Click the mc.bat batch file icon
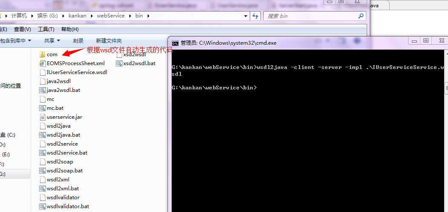This screenshot has width=448, height=212. (42, 108)
